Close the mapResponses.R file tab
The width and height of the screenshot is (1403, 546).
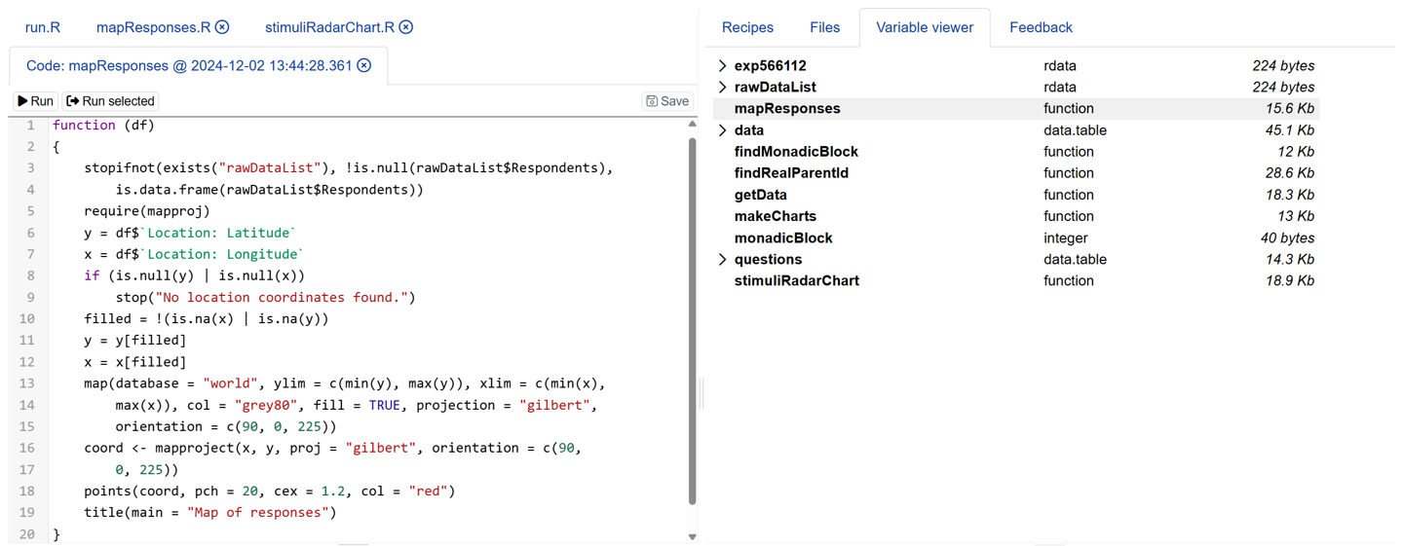(222, 27)
